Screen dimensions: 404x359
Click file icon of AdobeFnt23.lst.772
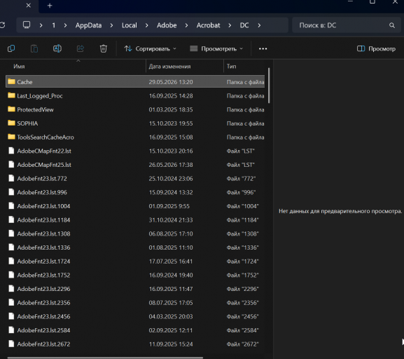coord(11,178)
